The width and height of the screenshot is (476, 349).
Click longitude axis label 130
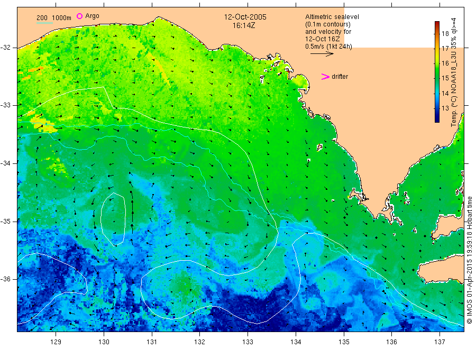104,342
